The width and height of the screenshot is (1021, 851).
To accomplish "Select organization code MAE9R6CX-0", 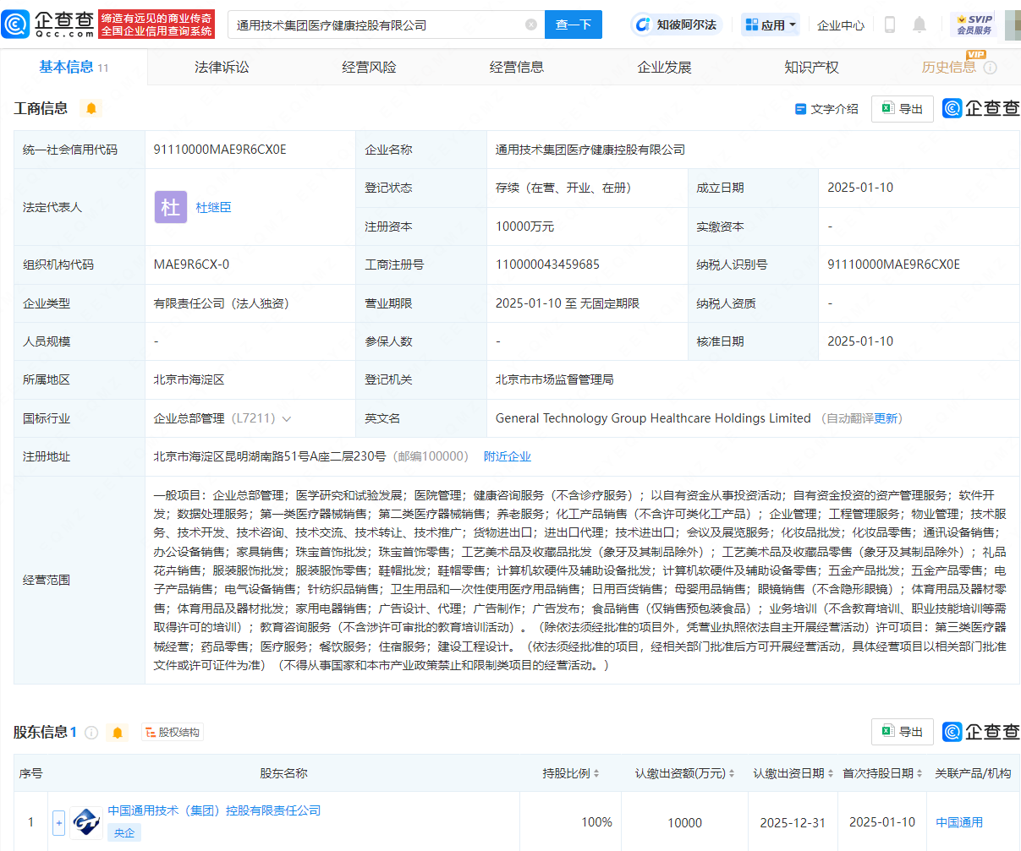I will (191, 265).
